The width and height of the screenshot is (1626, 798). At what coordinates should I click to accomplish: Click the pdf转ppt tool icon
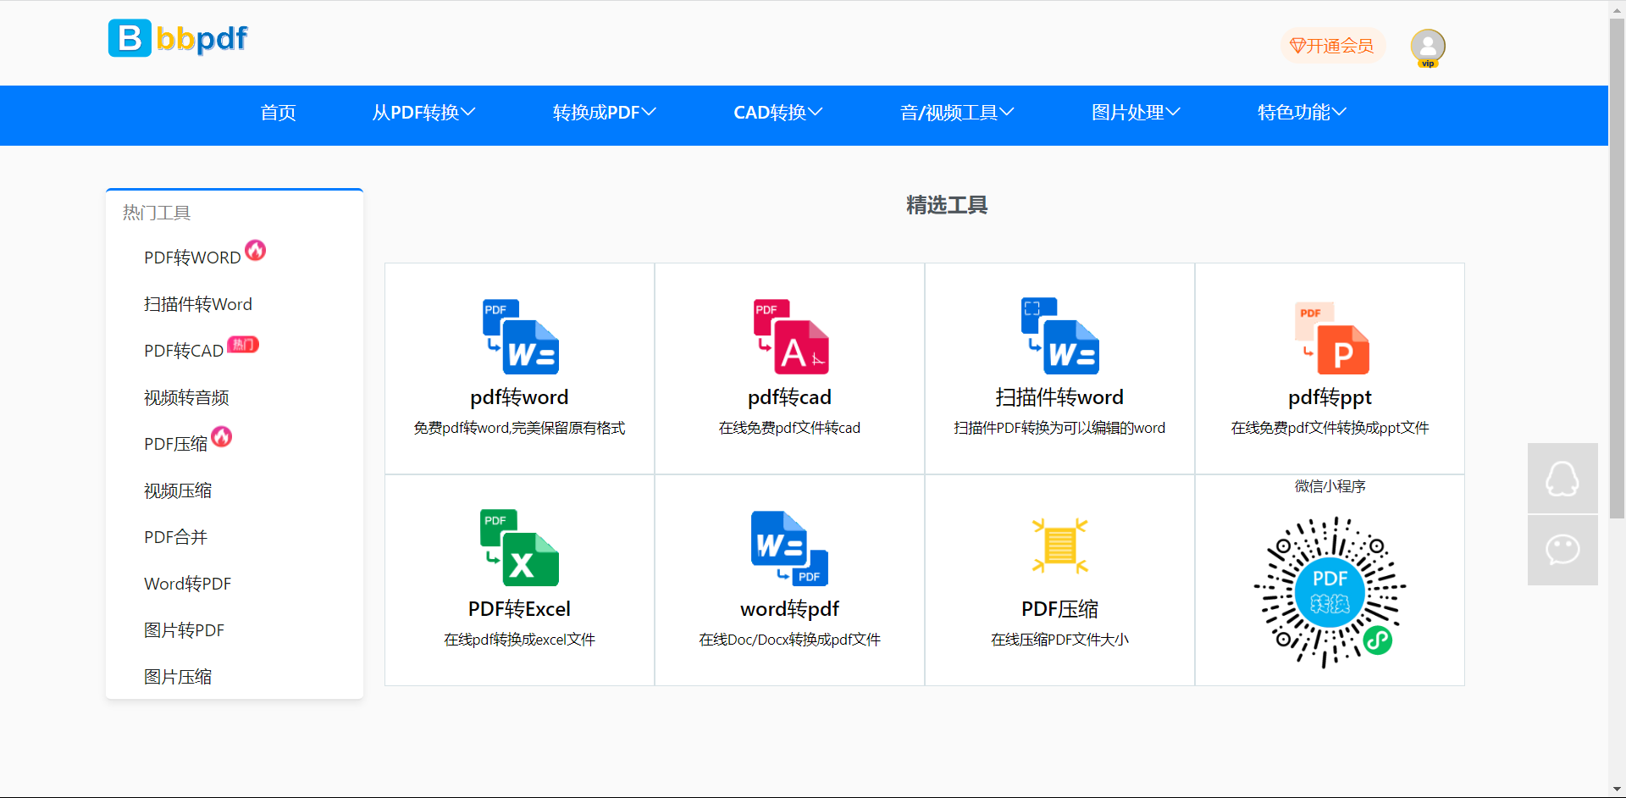[x=1330, y=338]
